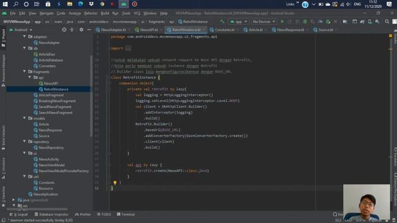Screen dimensions: 397x223
Task: Collapse the repository folder
Action: pos(25,142)
